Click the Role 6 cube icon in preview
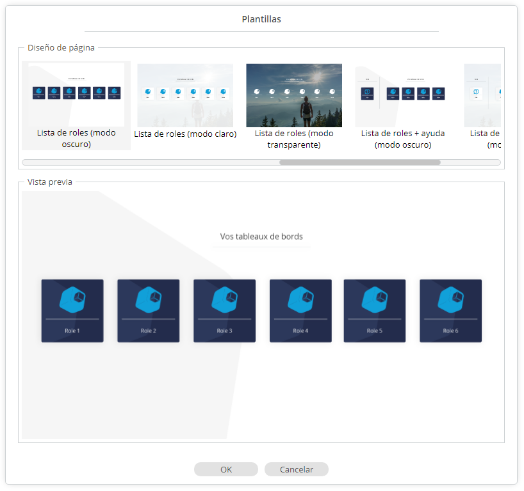 [x=450, y=299]
